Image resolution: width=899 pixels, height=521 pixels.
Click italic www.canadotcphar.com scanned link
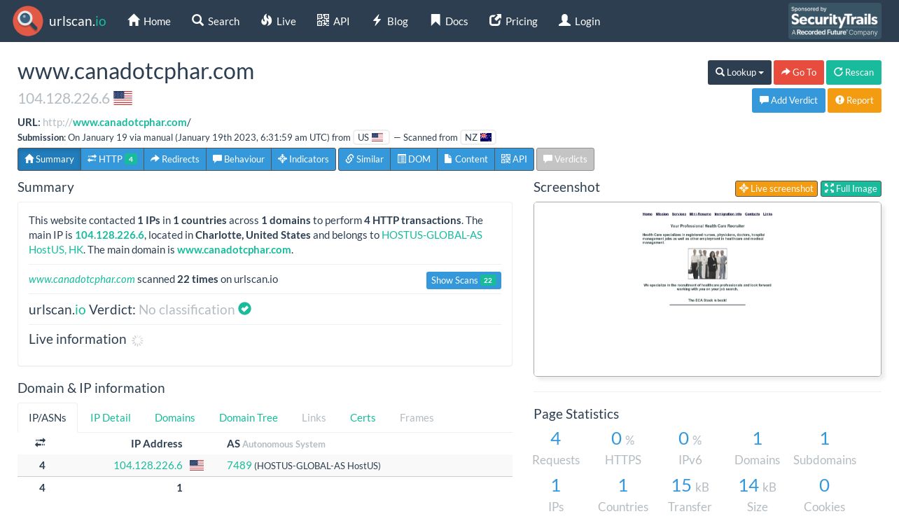(x=82, y=279)
